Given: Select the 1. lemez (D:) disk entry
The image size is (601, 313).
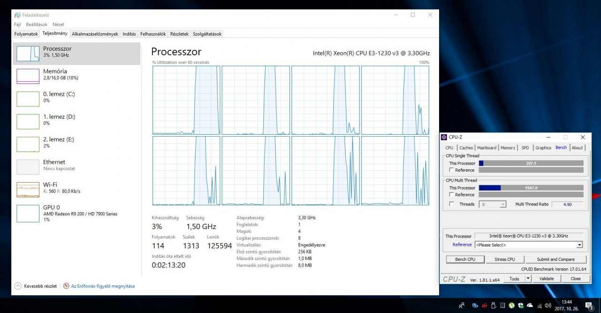Looking at the screenshot, I should (77, 121).
